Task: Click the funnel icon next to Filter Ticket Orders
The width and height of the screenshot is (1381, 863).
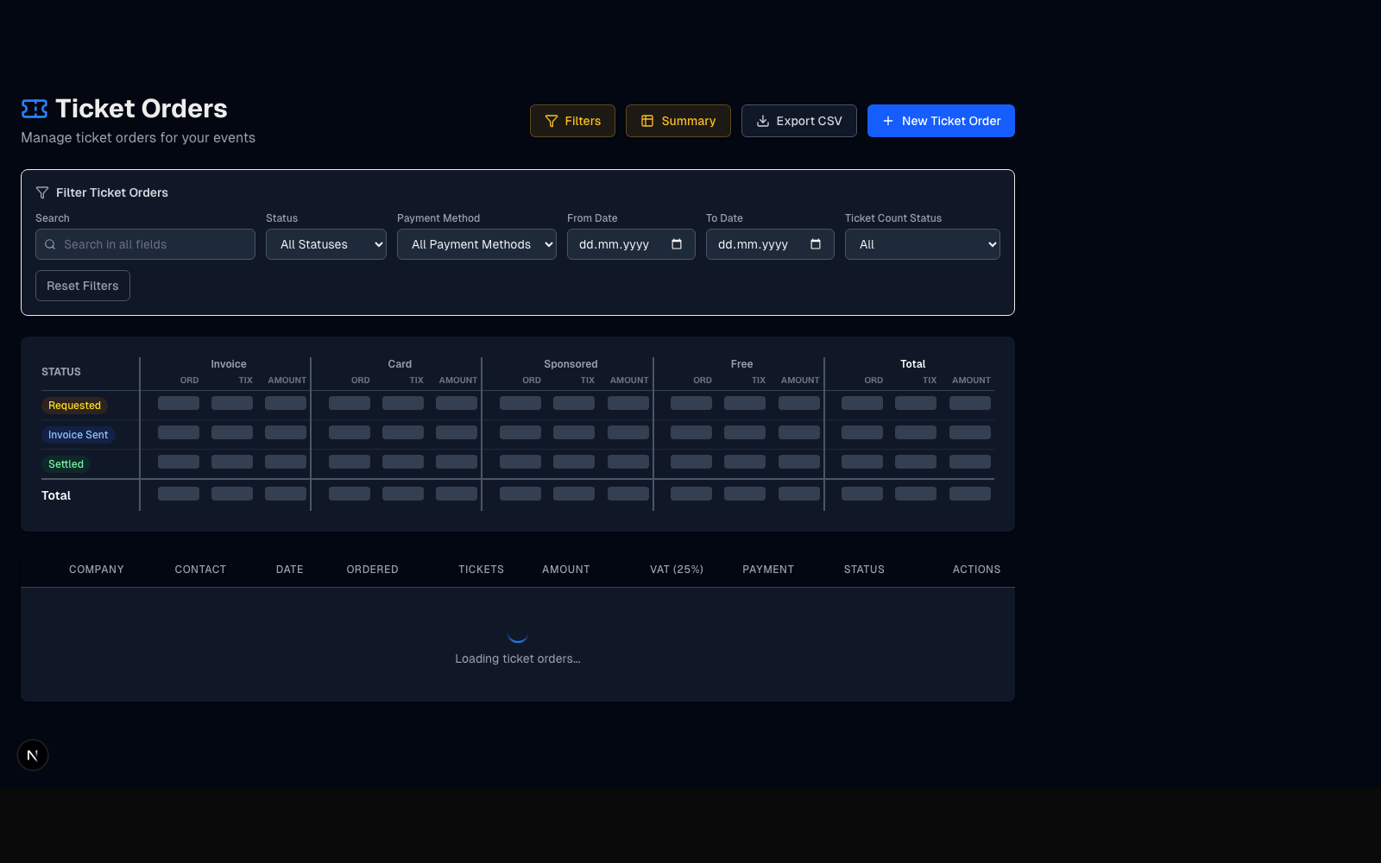Action: coord(41,192)
